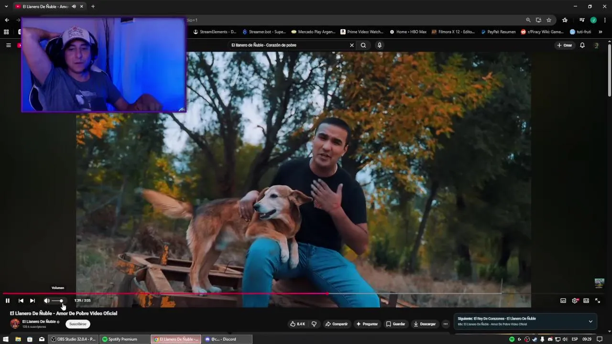This screenshot has height=344, width=612.
Task: Show more bookmarks overflow chevron
Action: click(x=601, y=32)
